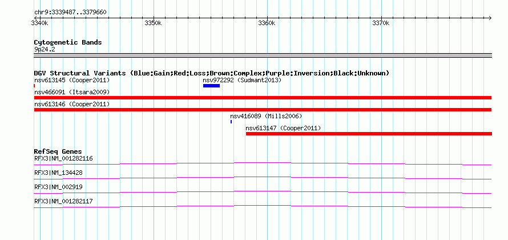Click the nsv416089 (Mills2006) label
The height and width of the screenshot is (240, 508).
click(x=266, y=116)
